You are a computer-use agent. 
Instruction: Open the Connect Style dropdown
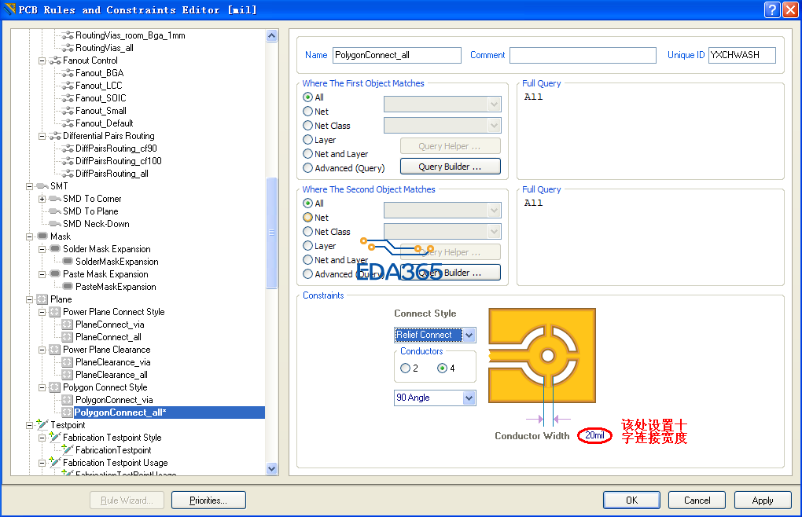(469, 335)
